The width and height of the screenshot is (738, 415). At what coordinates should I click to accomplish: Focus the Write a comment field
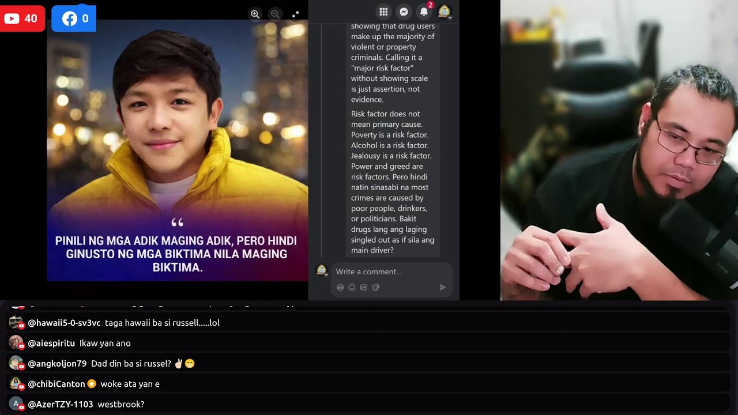pos(391,271)
